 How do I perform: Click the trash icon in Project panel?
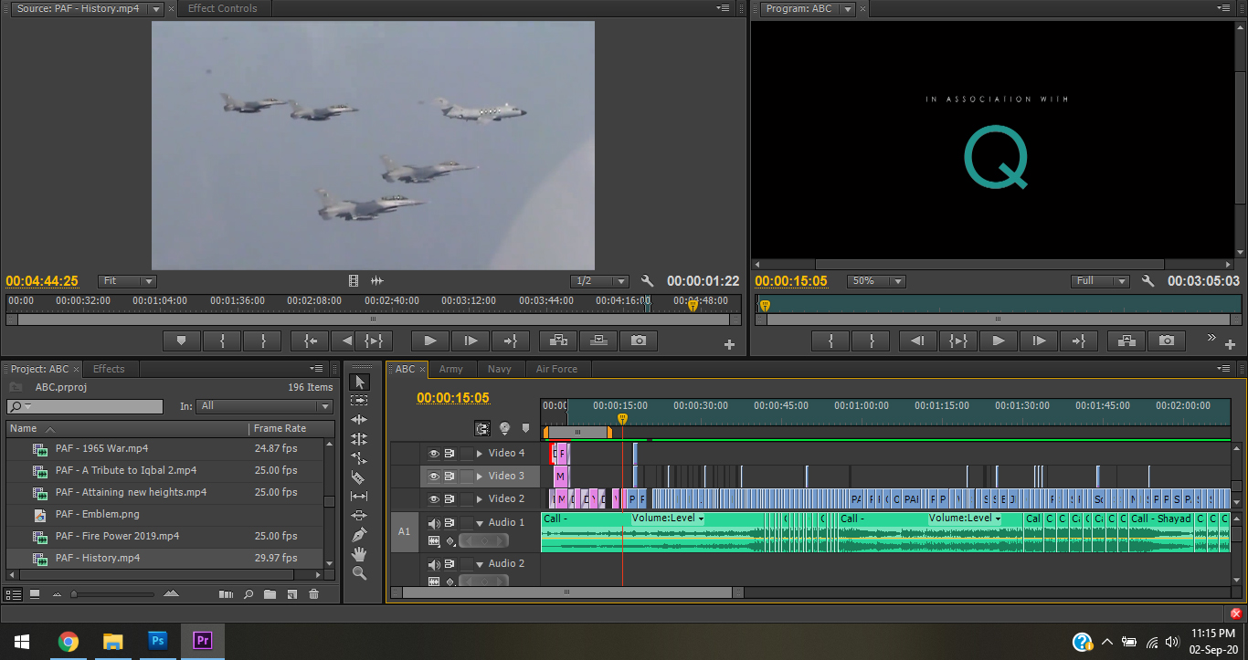coord(313,594)
